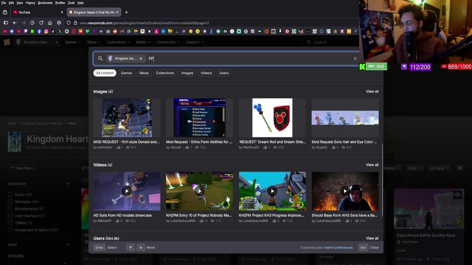The height and width of the screenshot is (265, 472).
Task: Check the Miscellaneous category checkbox
Action: [10, 209]
